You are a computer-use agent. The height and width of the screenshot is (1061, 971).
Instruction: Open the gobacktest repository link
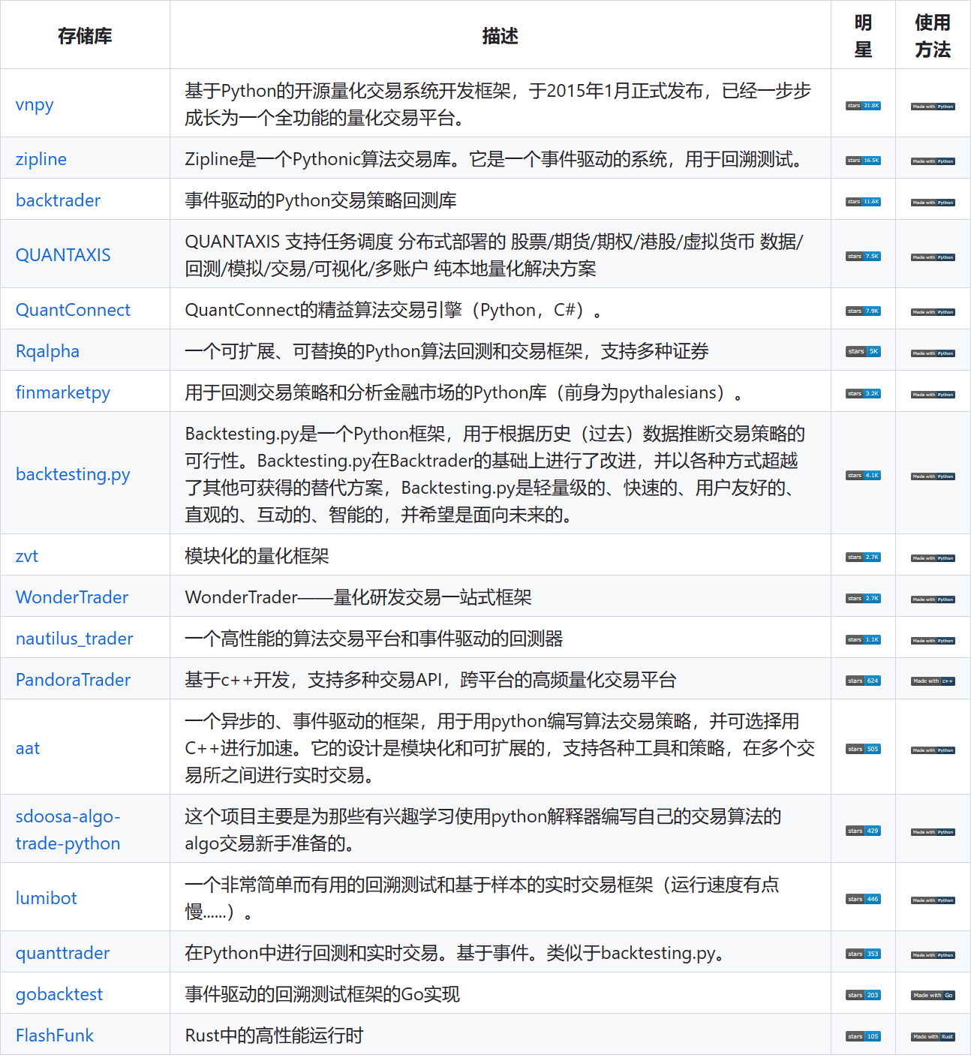point(59,993)
